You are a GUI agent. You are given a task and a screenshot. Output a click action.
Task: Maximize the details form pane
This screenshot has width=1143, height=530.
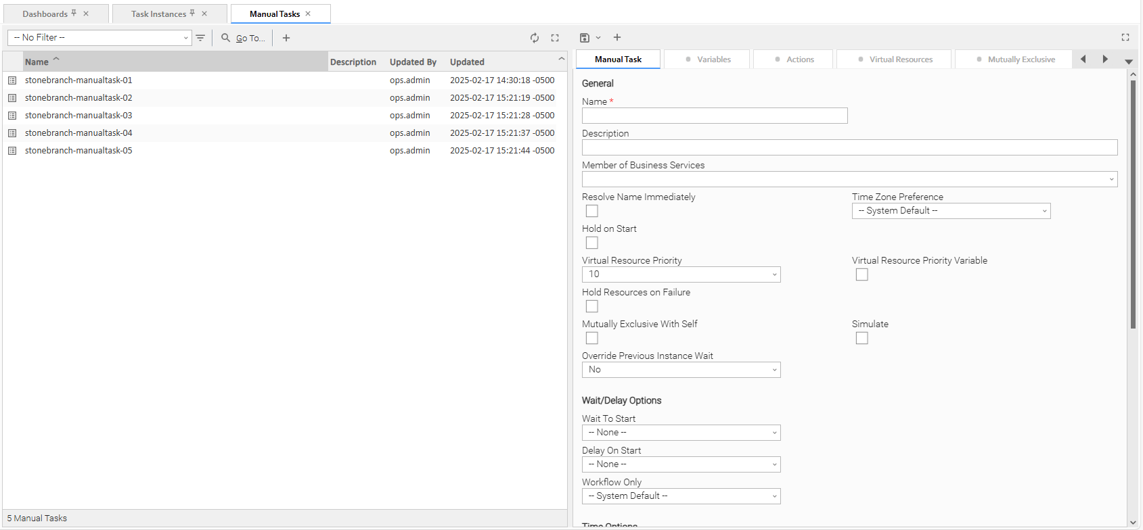(x=1125, y=38)
